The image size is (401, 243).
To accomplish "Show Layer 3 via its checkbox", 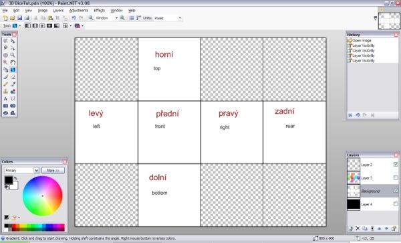I will click(x=396, y=177).
